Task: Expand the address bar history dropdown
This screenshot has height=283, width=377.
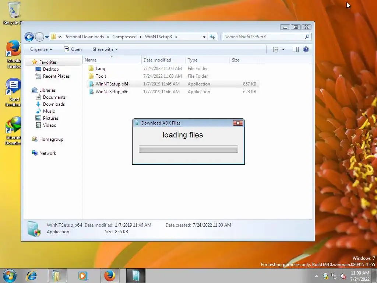Action: pyautogui.click(x=204, y=37)
